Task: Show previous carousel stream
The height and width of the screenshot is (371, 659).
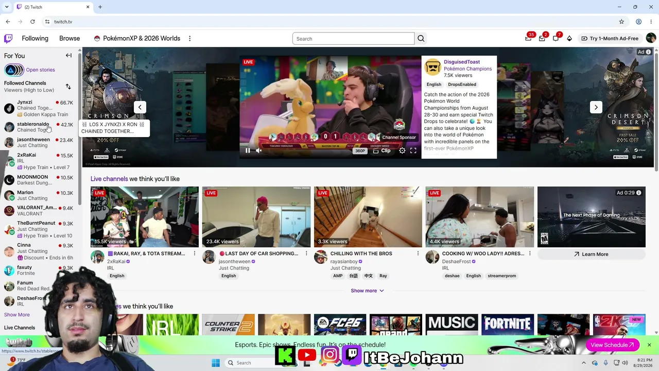Action: pyautogui.click(x=140, y=107)
